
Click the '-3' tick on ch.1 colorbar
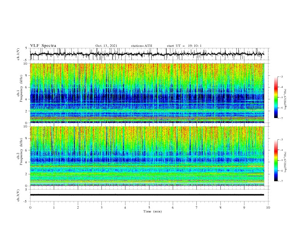point(281,77)
